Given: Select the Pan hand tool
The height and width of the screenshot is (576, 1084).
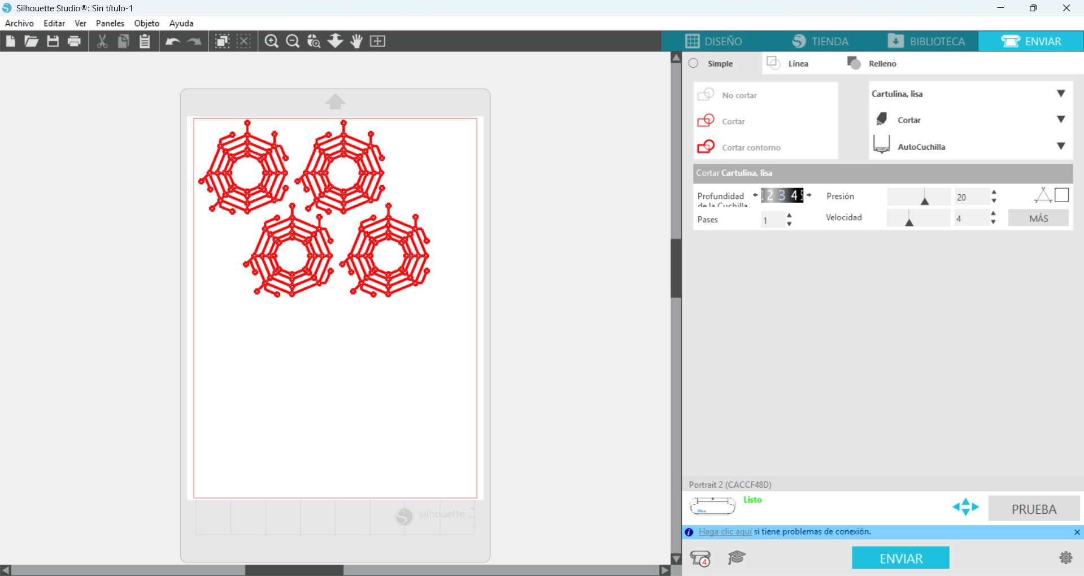Looking at the screenshot, I should (356, 41).
